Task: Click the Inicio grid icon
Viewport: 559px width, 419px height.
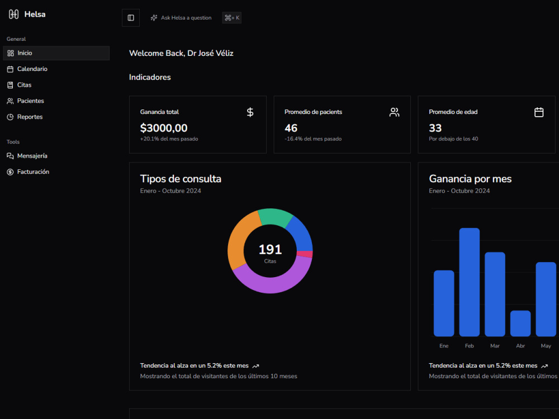Action: tap(10, 53)
